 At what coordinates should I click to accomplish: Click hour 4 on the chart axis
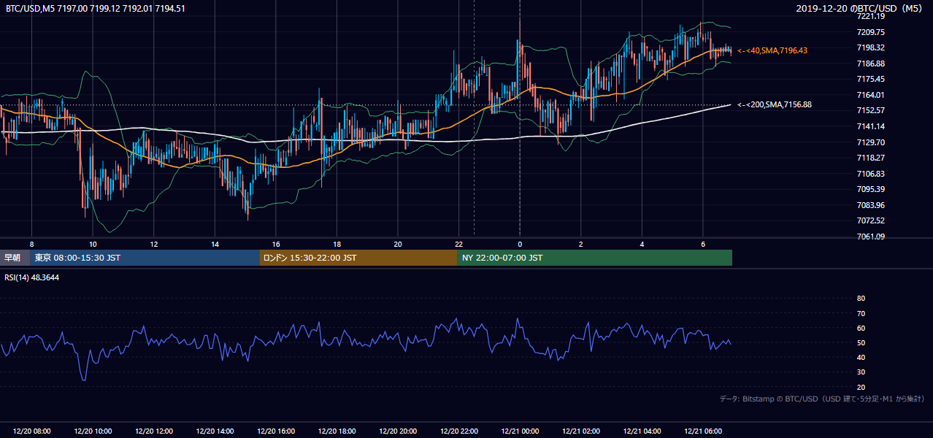[642, 244]
